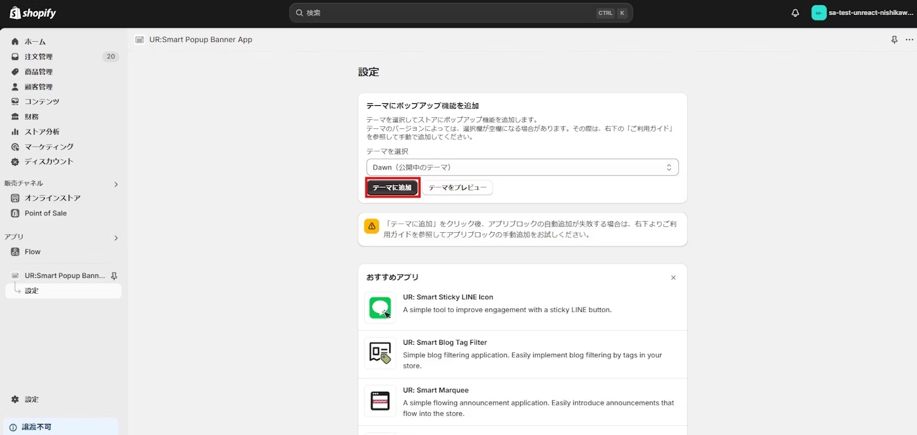
Task: Pin the app using the header pin icon
Action: 894,40
